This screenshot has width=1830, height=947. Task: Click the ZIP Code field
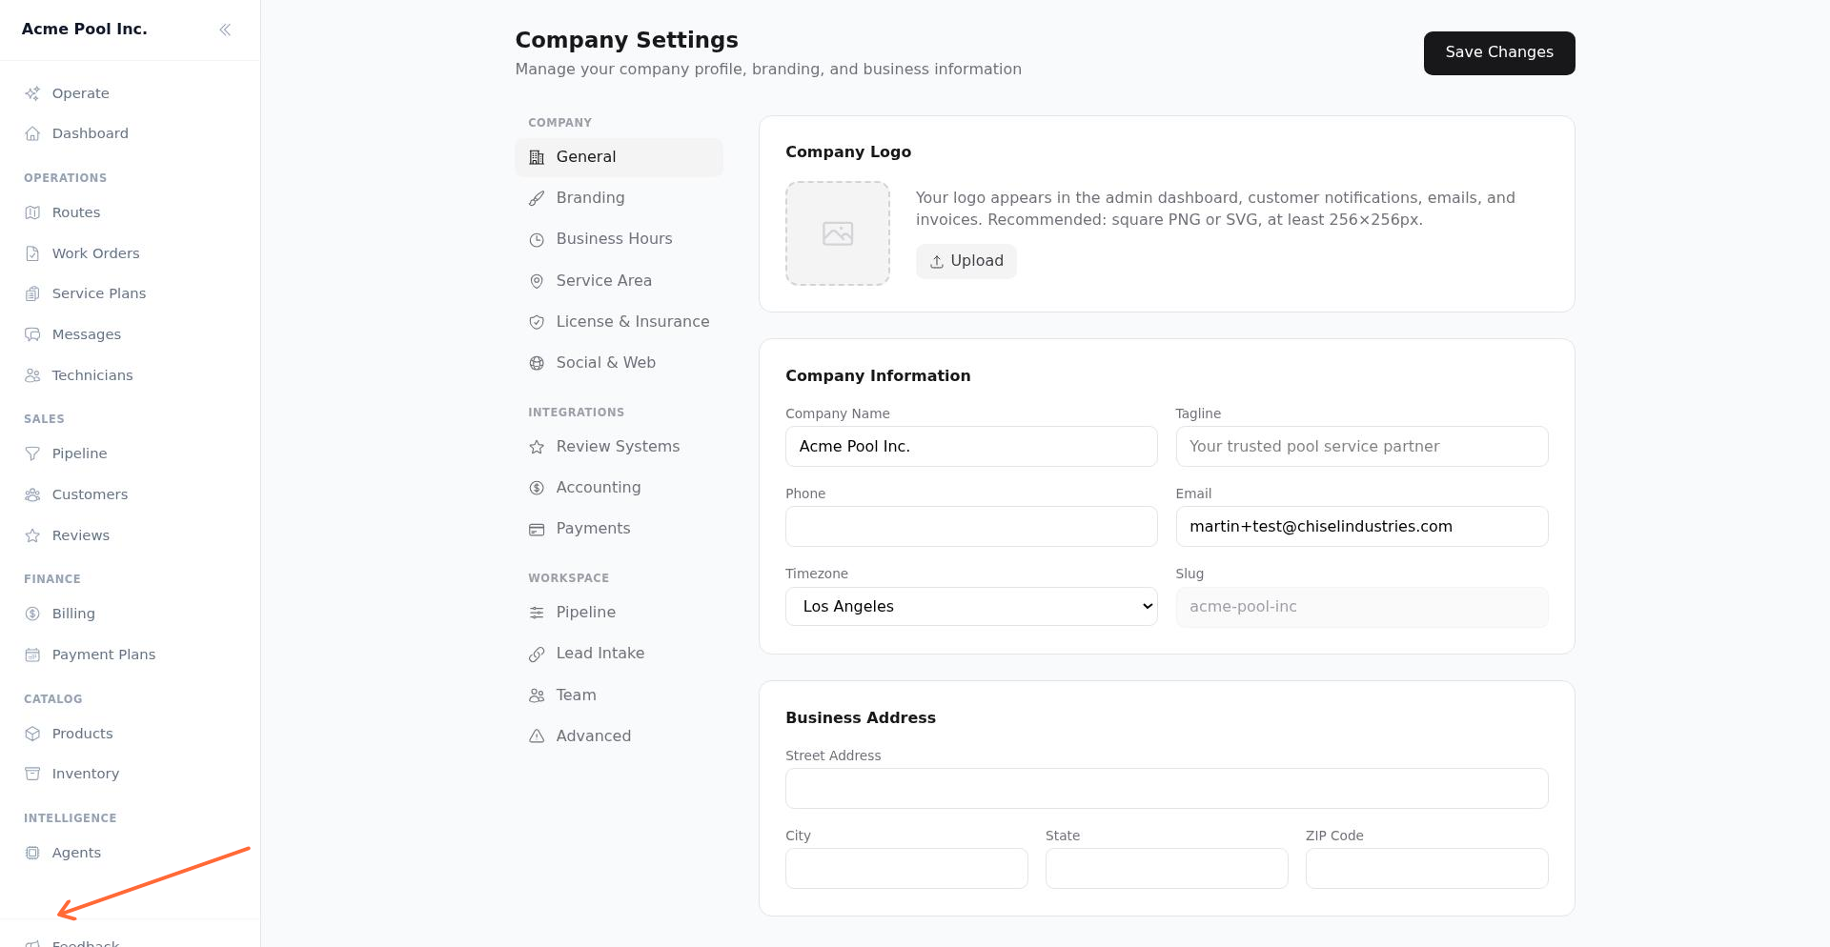1427,869
